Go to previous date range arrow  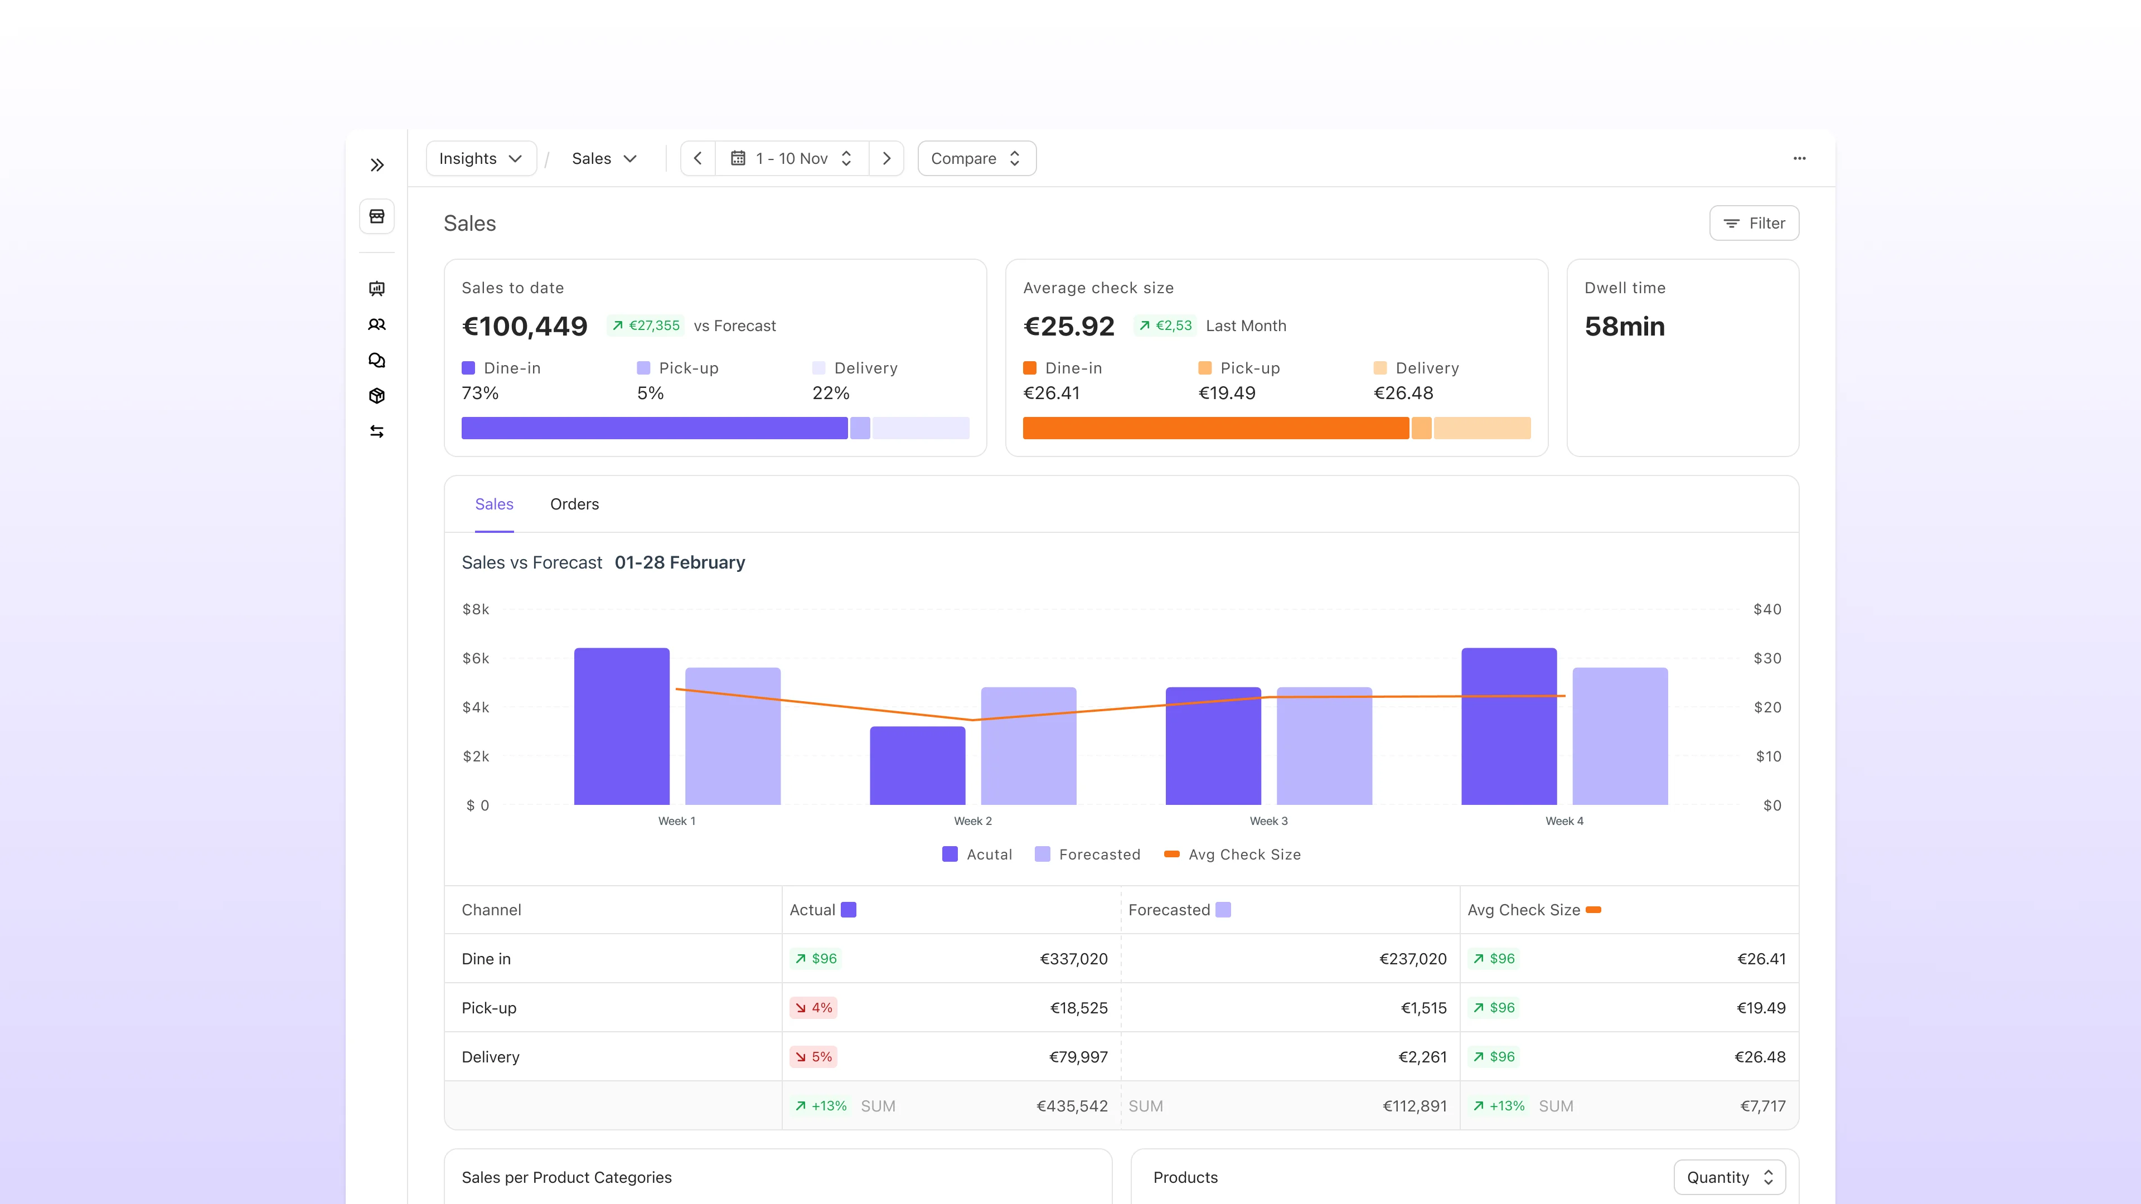[x=698, y=158]
